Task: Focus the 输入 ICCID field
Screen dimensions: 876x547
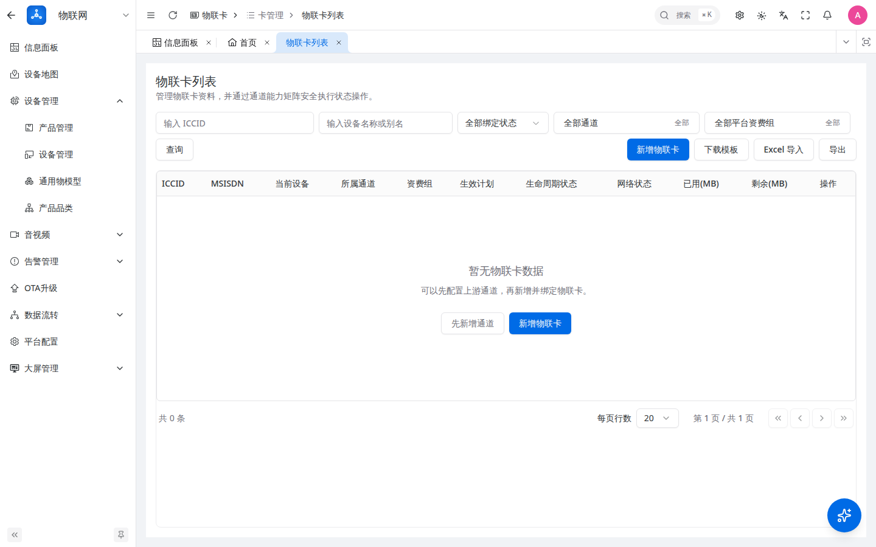Action: tap(235, 123)
